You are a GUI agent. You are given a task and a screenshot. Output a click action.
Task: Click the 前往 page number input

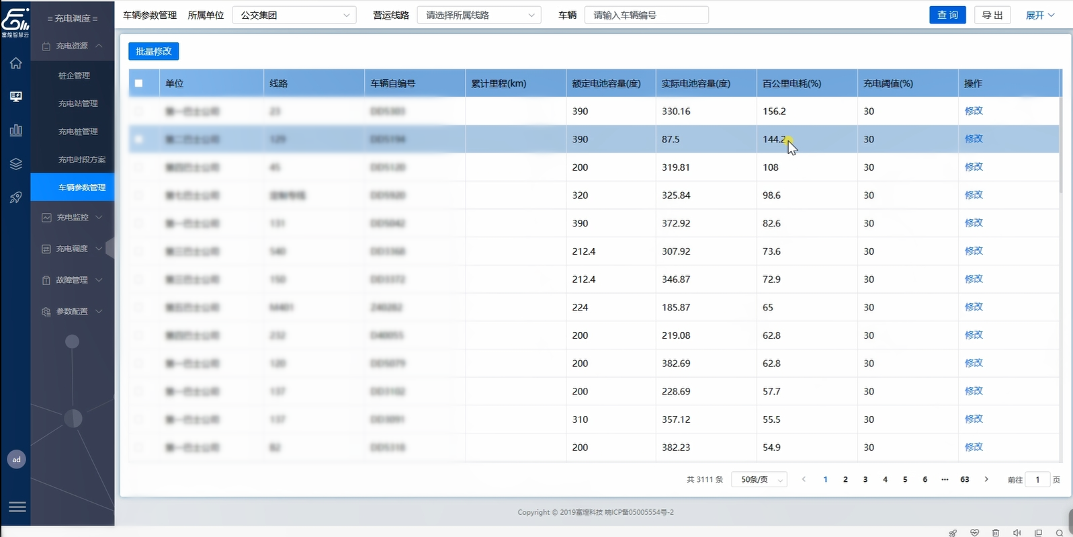1037,479
